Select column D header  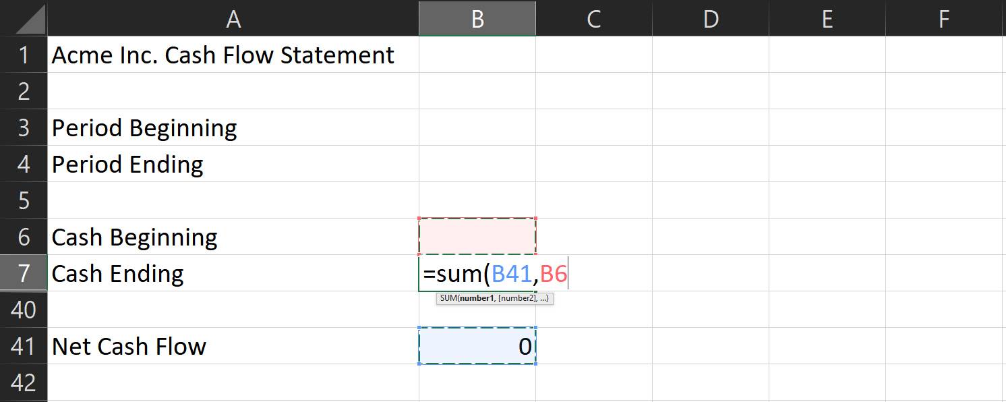[711, 18]
